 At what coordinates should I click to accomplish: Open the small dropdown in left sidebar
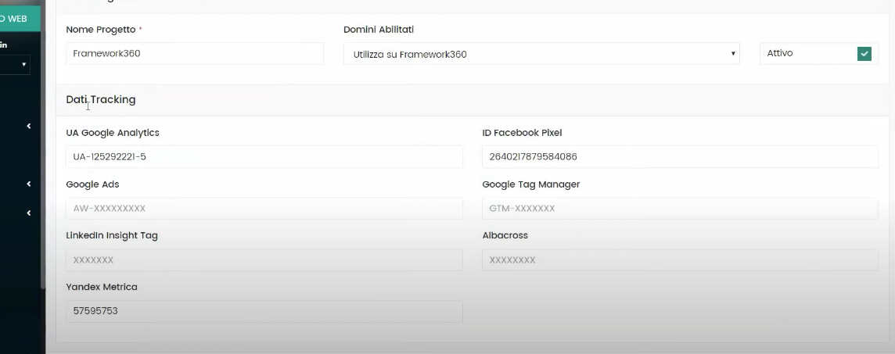15,64
